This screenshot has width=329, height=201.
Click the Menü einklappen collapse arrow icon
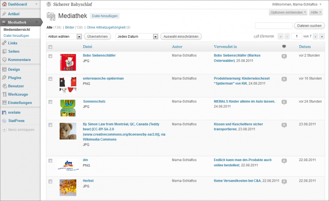pyautogui.click(x=4, y=129)
